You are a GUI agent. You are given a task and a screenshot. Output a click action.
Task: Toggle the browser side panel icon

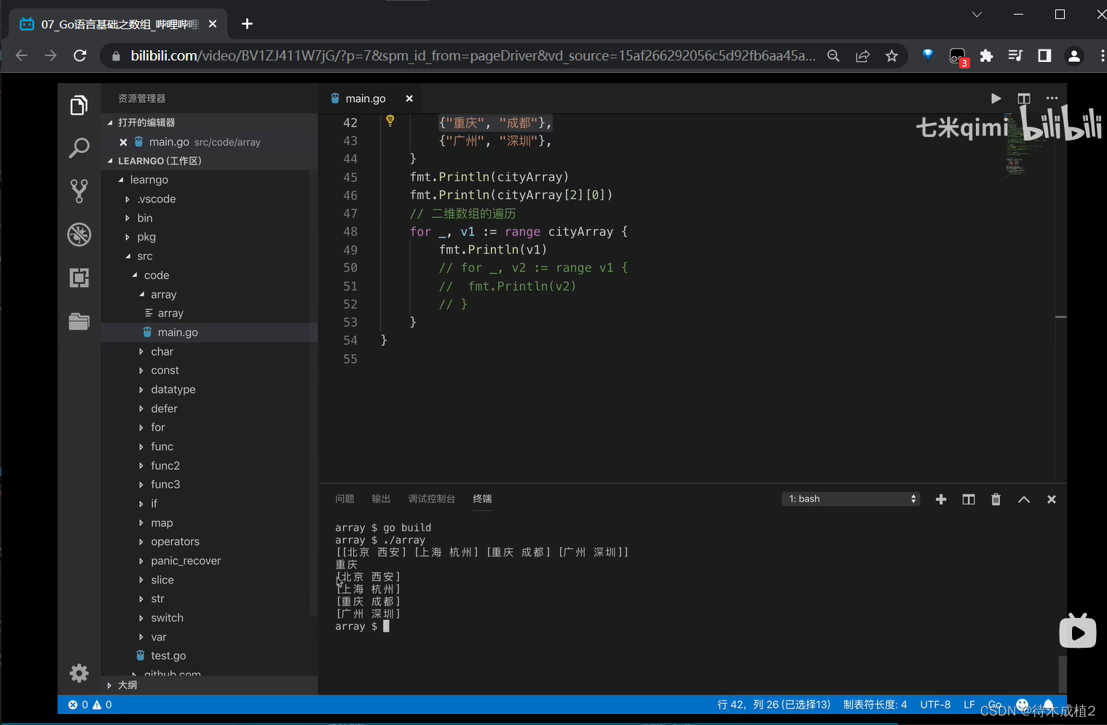[x=1044, y=56]
